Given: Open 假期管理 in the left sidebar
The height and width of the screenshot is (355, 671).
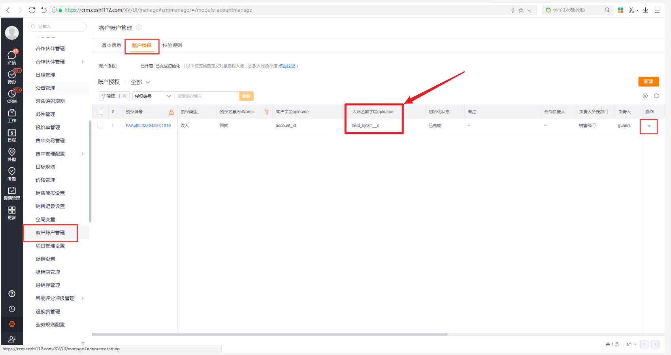Looking at the screenshot, I should click(12, 193).
